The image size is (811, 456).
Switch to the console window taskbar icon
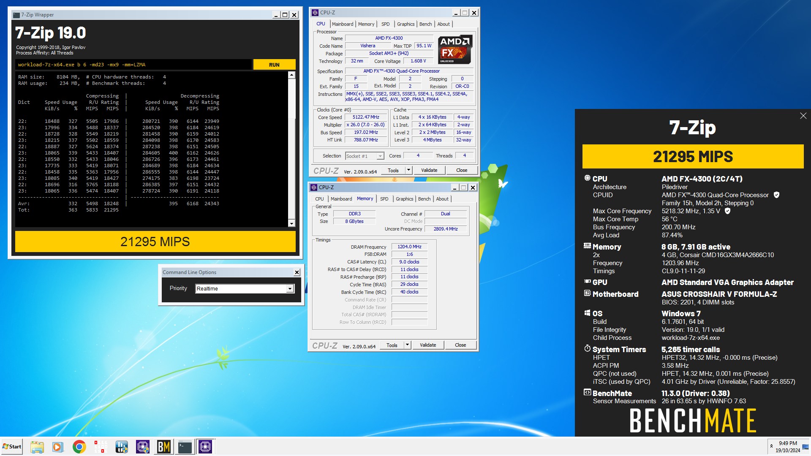point(185,447)
